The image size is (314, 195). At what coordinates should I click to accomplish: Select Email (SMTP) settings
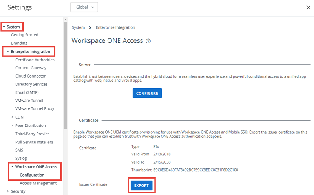[x=27, y=92]
